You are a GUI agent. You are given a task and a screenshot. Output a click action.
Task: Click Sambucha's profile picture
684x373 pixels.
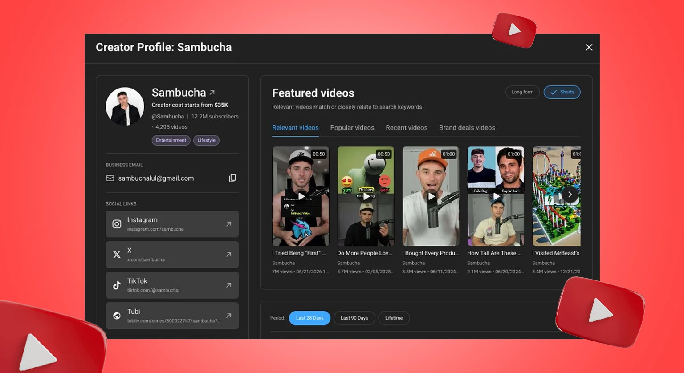125,106
